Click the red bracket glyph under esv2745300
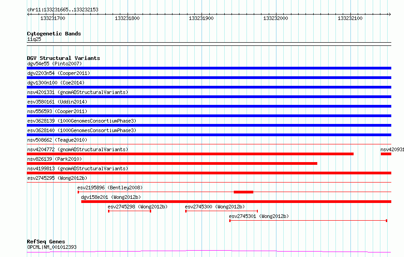 point(222,211)
